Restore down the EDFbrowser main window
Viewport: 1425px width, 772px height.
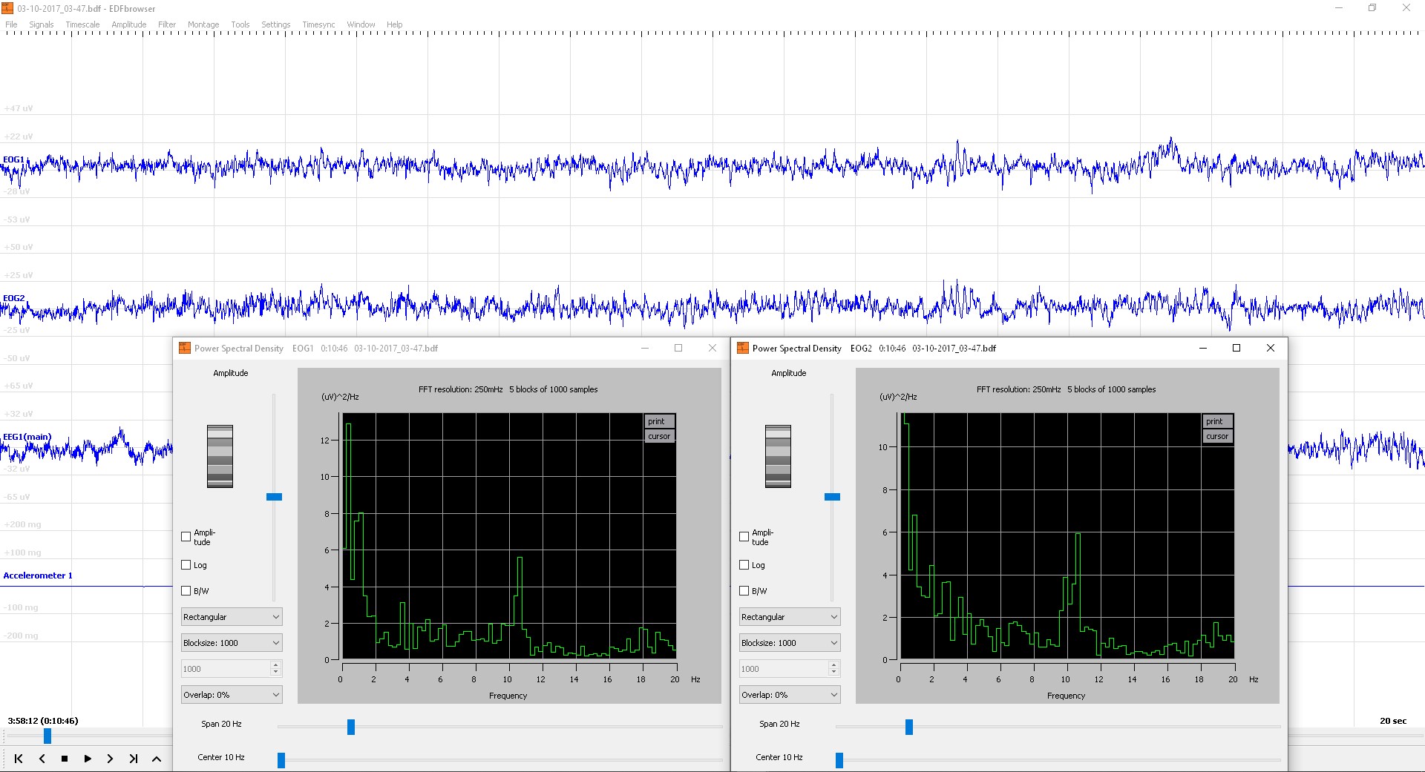click(1372, 8)
